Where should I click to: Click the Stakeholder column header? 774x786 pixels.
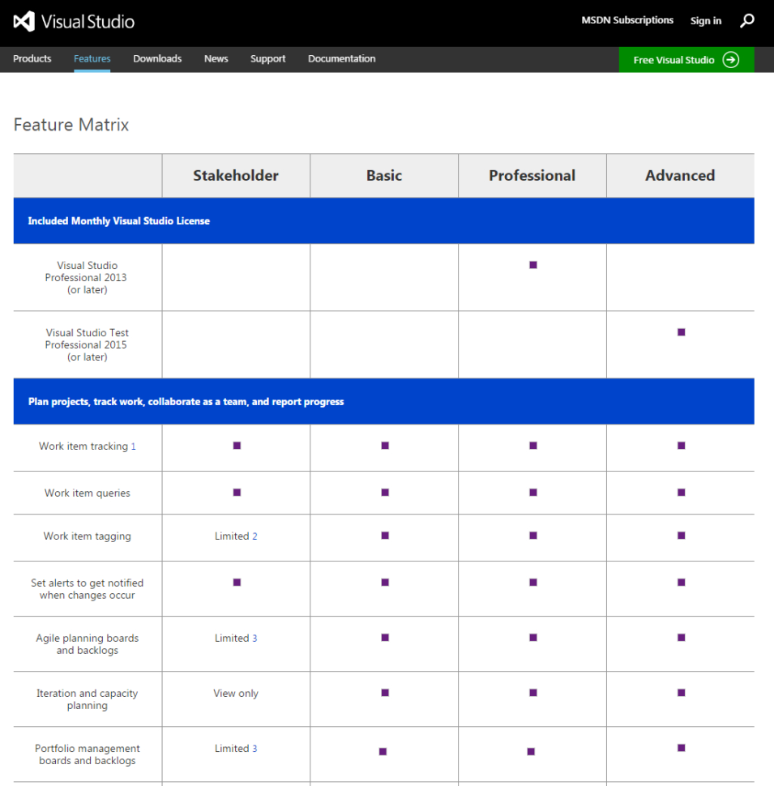click(236, 175)
